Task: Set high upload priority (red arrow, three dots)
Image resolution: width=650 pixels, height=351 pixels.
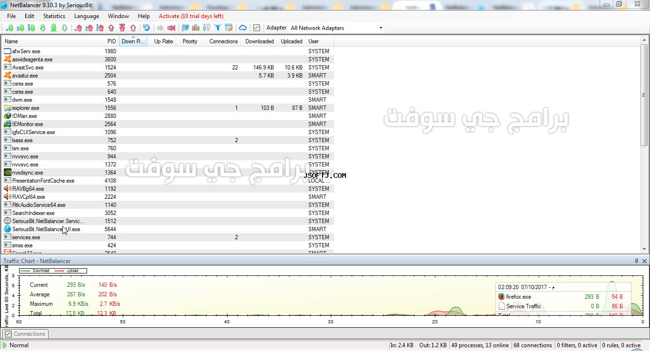Action: tap(100, 28)
